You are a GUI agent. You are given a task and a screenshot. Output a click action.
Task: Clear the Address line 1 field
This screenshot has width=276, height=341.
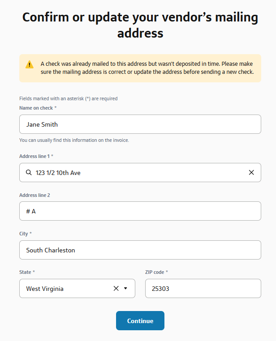click(251, 172)
